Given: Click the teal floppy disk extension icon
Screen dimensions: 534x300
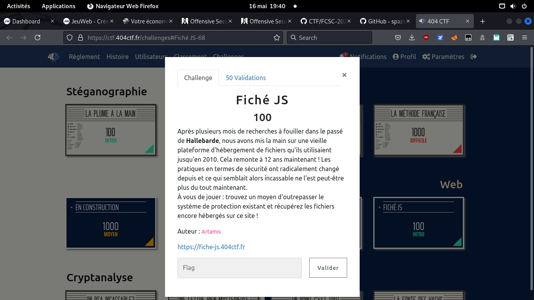Looking at the screenshot, I should pos(496,37).
